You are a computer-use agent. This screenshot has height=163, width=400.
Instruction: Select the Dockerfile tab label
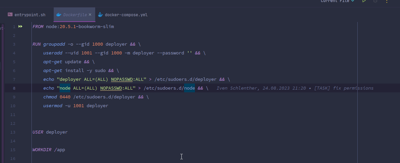point(75,15)
